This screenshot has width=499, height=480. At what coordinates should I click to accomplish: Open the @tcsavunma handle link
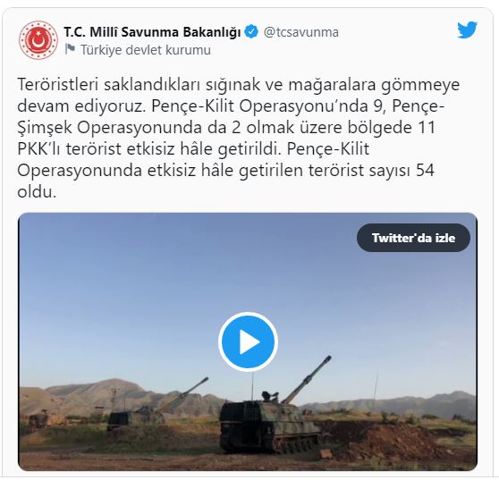pyautogui.click(x=301, y=32)
